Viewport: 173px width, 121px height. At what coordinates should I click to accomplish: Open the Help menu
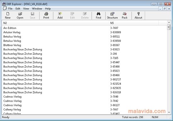pyautogui.click(x=48, y=9)
